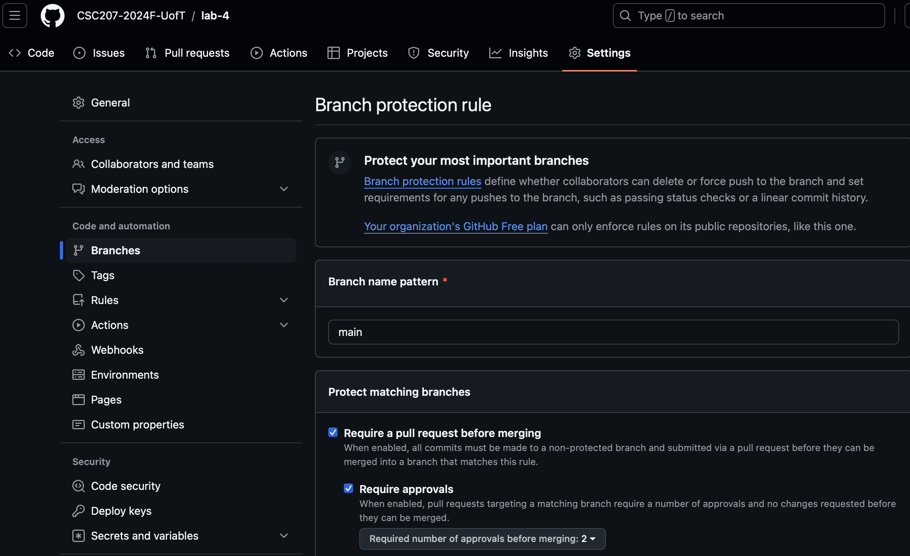This screenshot has height=556, width=910.
Task: Click the Insights chart icon
Action: [495, 52]
